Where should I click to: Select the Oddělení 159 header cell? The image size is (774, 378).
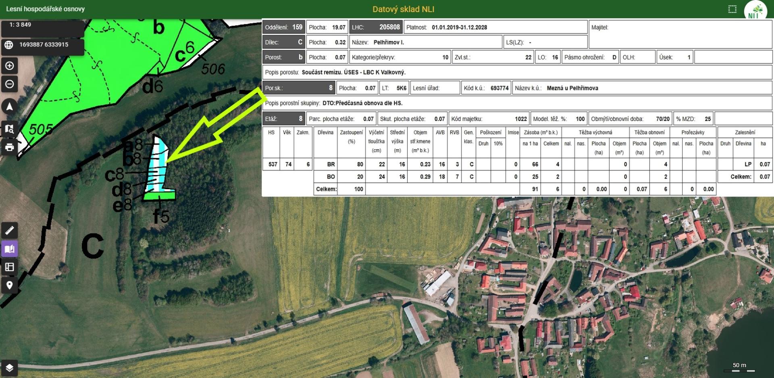click(x=283, y=27)
